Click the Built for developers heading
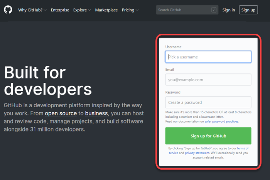270x180 pixels. pos(48,81)
